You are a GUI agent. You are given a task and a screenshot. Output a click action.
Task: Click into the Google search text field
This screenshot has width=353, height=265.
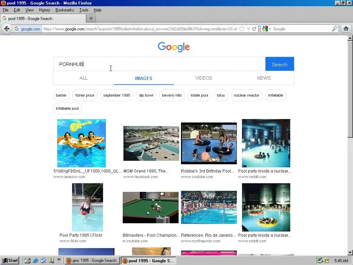tap(159, 64)
